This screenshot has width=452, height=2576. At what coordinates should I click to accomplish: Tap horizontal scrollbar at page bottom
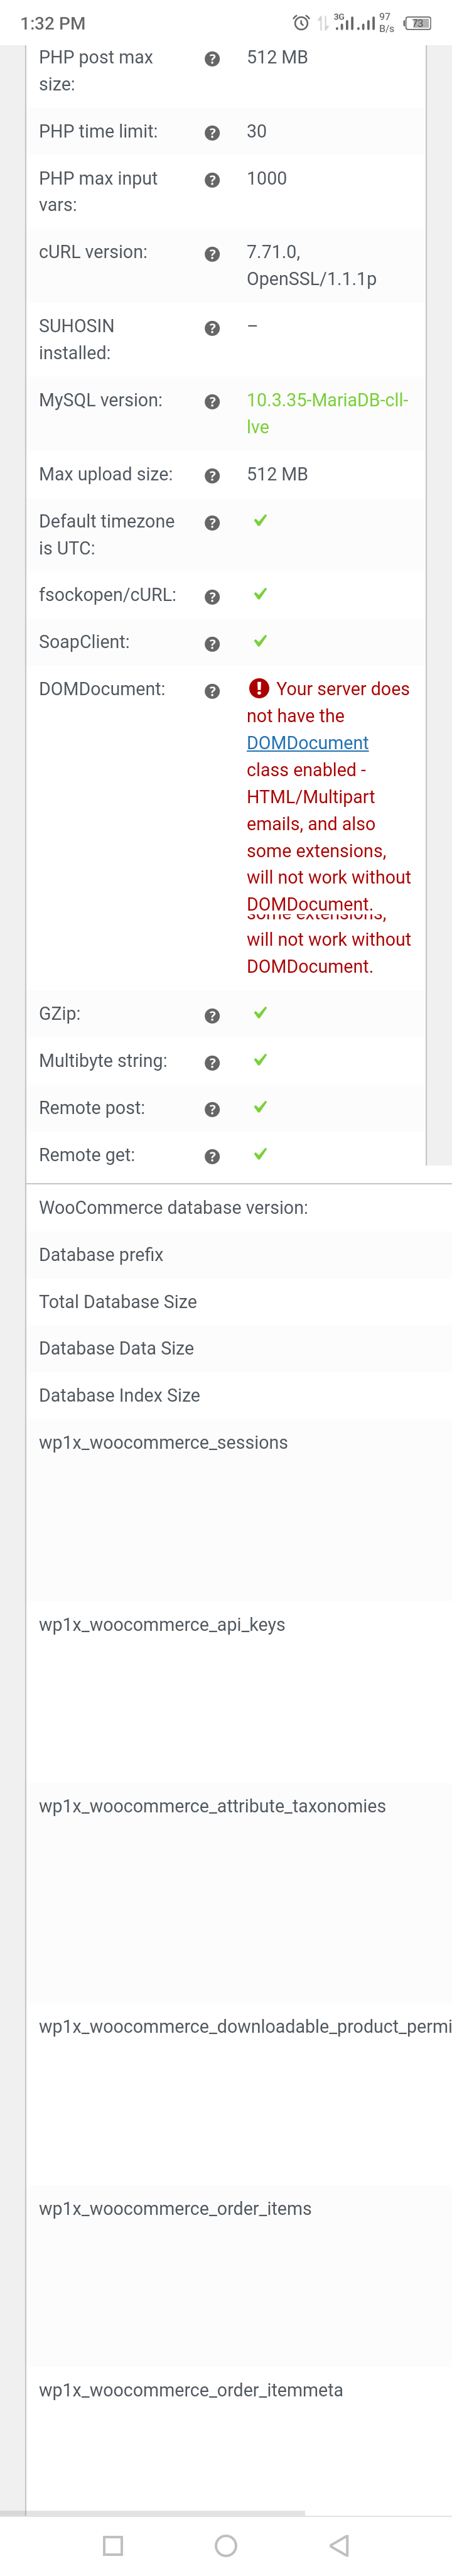152,2512
